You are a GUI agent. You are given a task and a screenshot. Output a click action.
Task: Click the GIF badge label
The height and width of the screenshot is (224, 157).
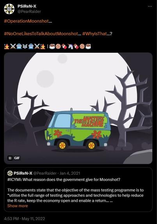tap(17, 158)
